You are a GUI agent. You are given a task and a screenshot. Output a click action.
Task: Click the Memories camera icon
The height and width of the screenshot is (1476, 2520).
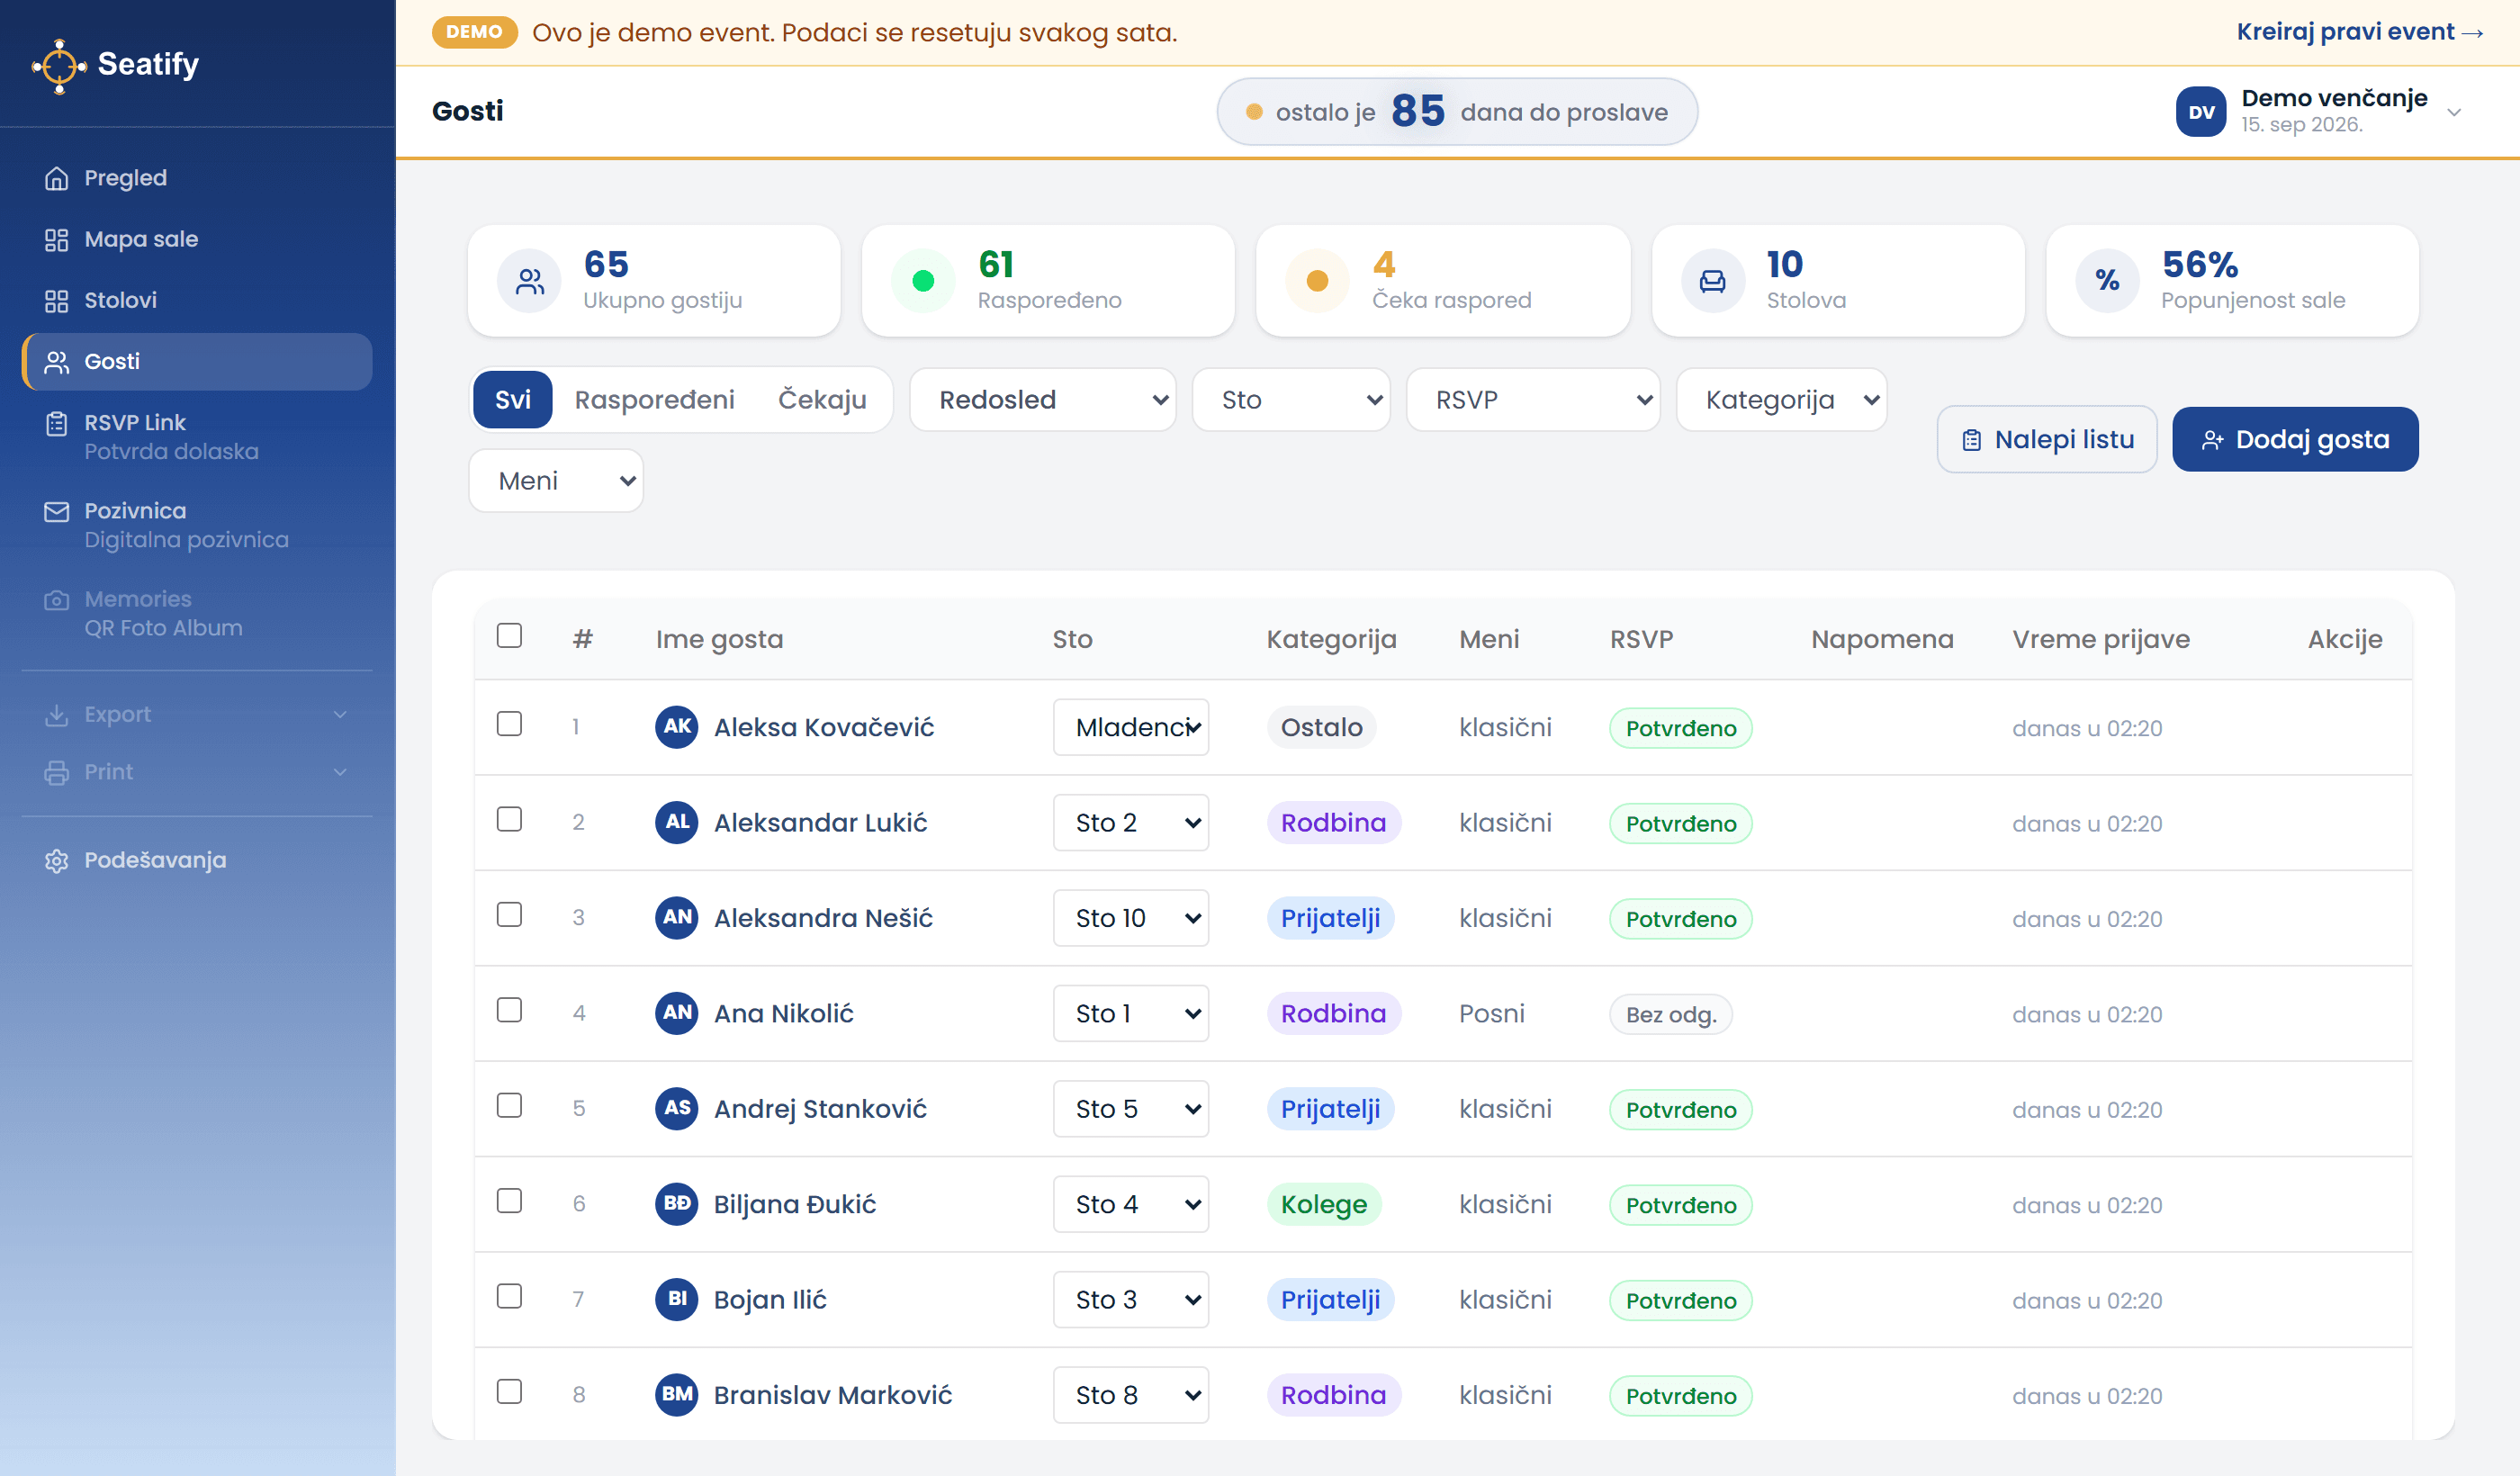point(57,600)
